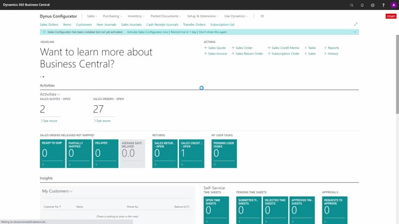
Task: Click the hamburger menu icon in navigation
Action: pyautogui.click(x=262, y=16)
